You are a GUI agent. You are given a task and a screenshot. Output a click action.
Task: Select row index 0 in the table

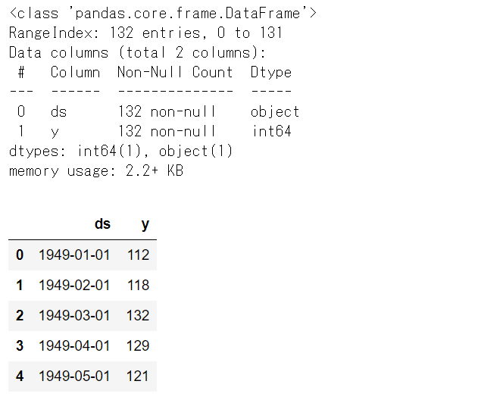(x=20, y=255)
